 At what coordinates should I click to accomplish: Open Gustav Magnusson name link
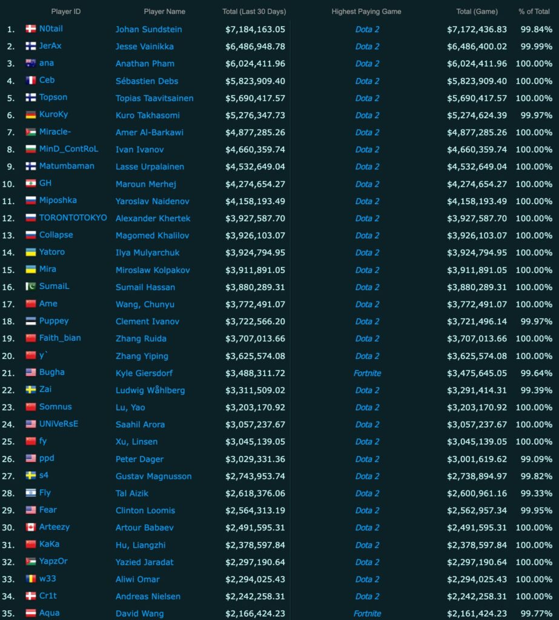tap(153, 477)
